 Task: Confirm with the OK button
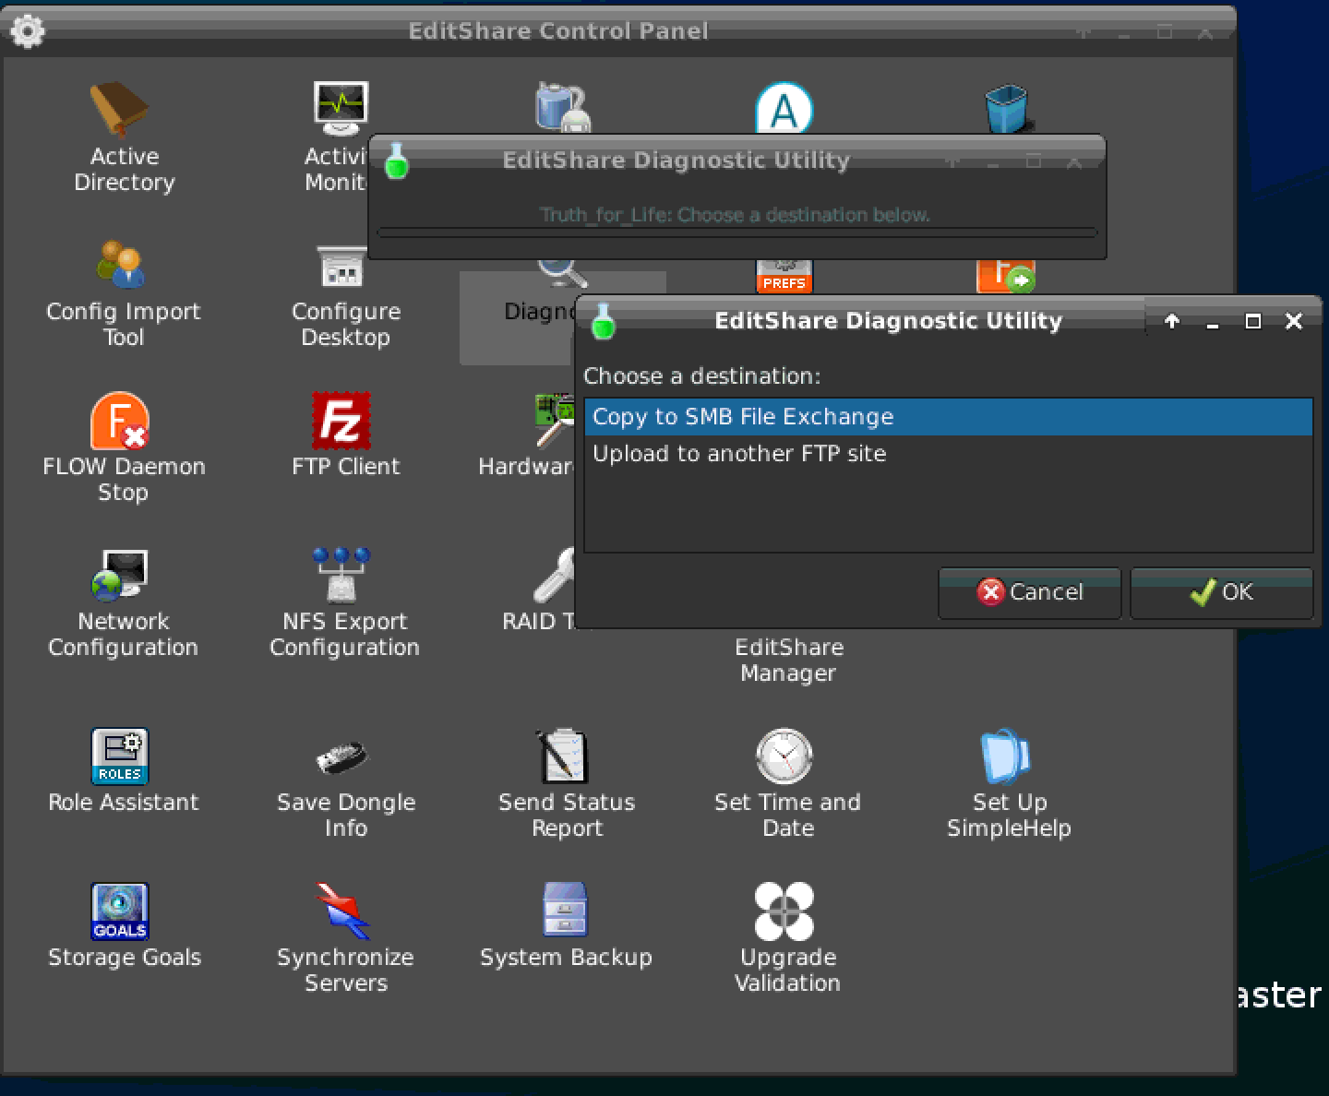(x=1221, y=592)
